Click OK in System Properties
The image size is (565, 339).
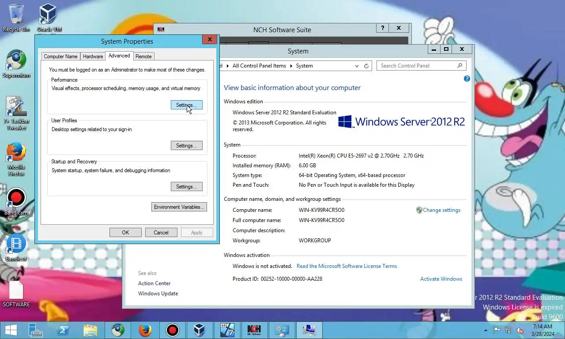click(x=125, y=233)
